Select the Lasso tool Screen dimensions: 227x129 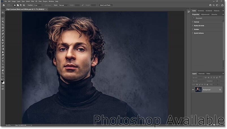pos(3,19)
